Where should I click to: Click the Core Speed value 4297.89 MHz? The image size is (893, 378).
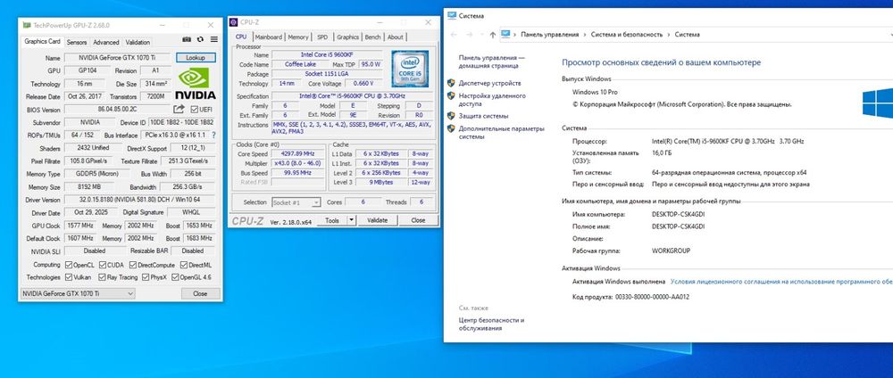(298, 154)
